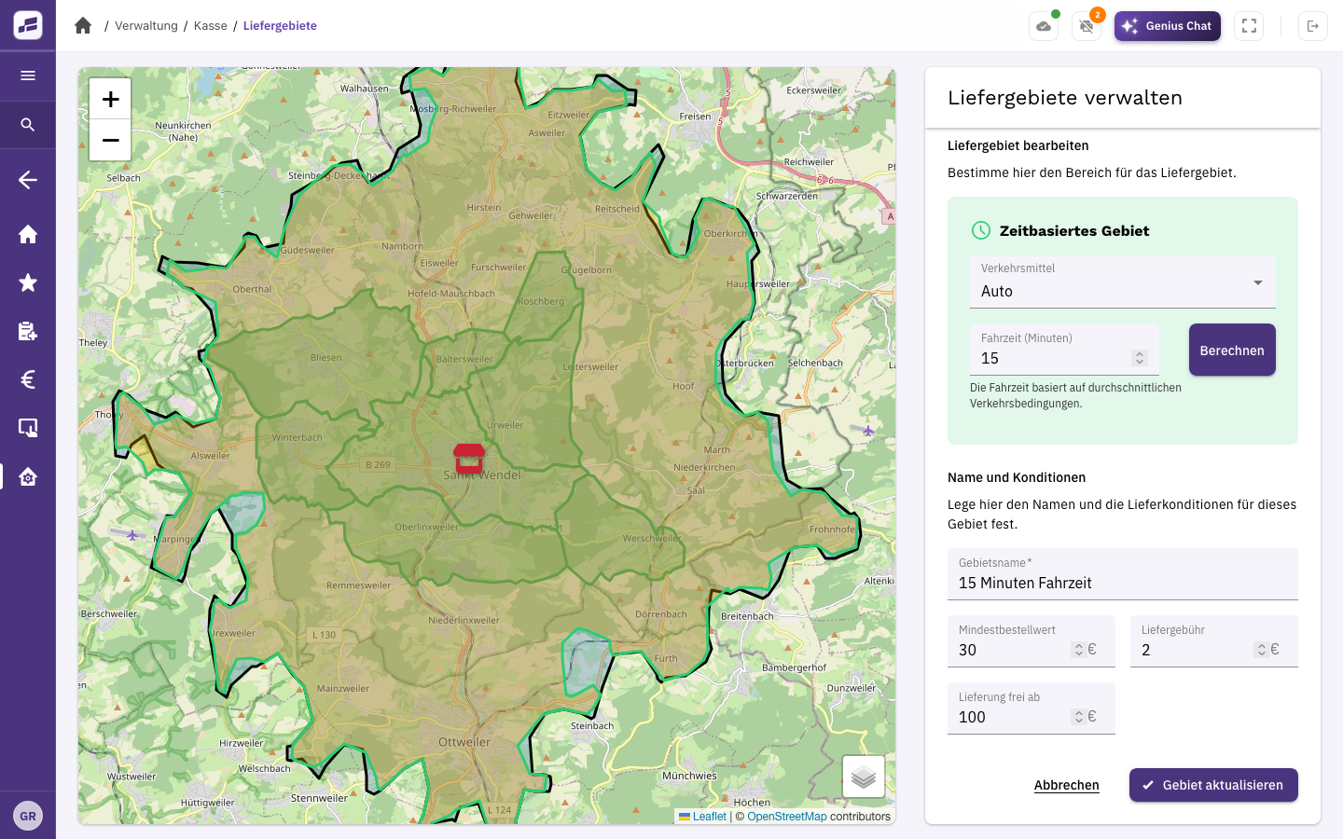Zoom out on the map
The height and width of the screenshot is (839, 1343).
click(110, 140)
